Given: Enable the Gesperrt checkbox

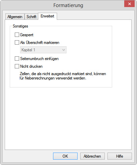Looking at the screenshot, I should coord(17,35).
